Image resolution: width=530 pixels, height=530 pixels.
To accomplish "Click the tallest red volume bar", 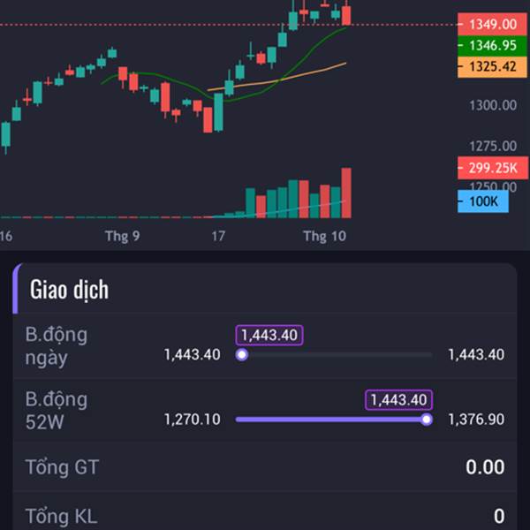I will 346,193.
